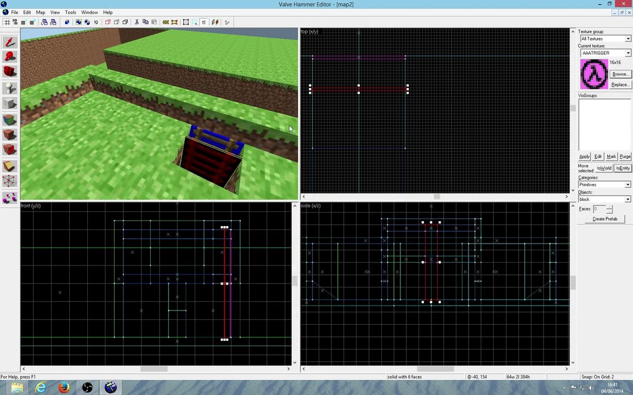This screenshot has height=395, width=633.
Task: Click the Carve toolbar icon
Action: [x=67, y=22]
